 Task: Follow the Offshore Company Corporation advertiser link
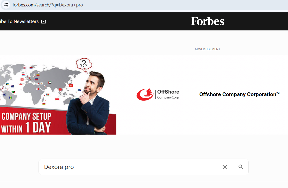(239, 94)
